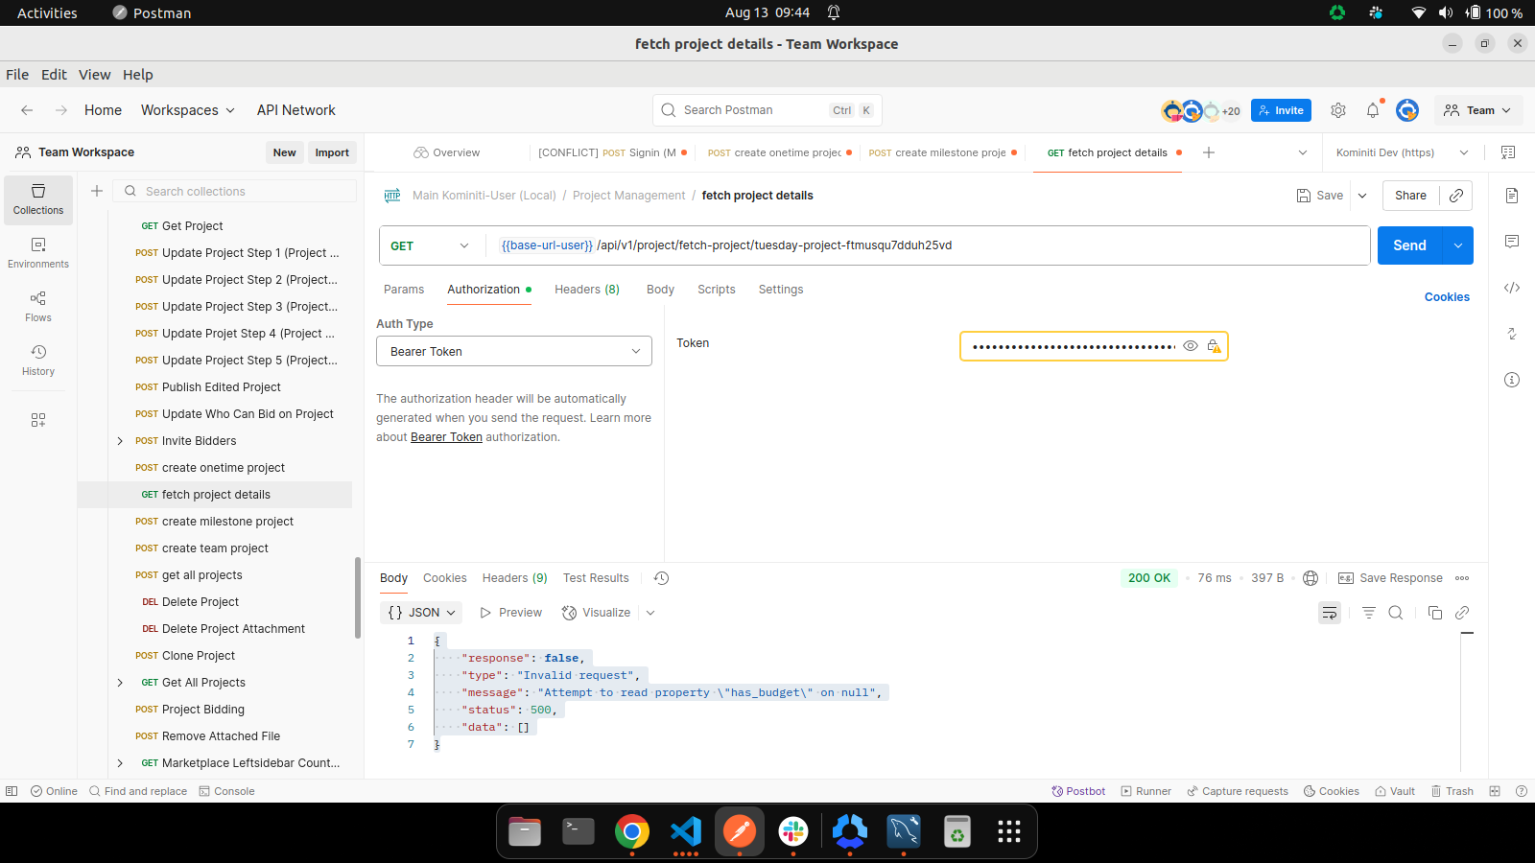The width and height of the screenshot is (1535, 863).
Task: Toggle the sidebar at bottom-left
Action: pyautogui.click(x=12, y=791)
